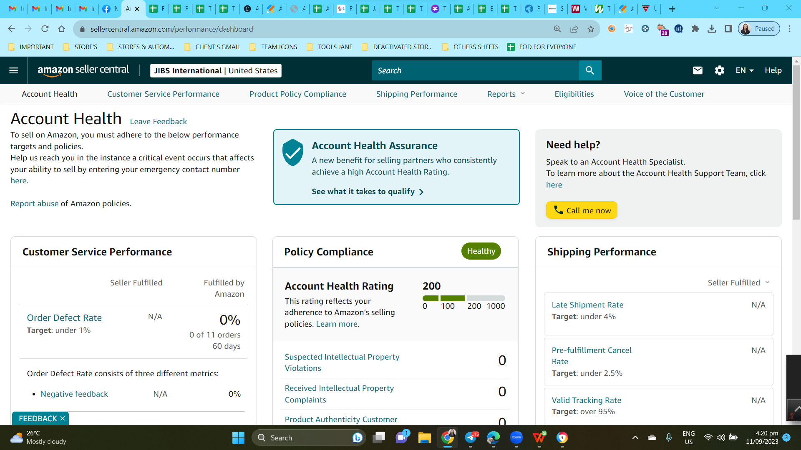The width and height of the screenshot is (801, 450).
Task: Close the active browser tab
Action: coord(137,9)
